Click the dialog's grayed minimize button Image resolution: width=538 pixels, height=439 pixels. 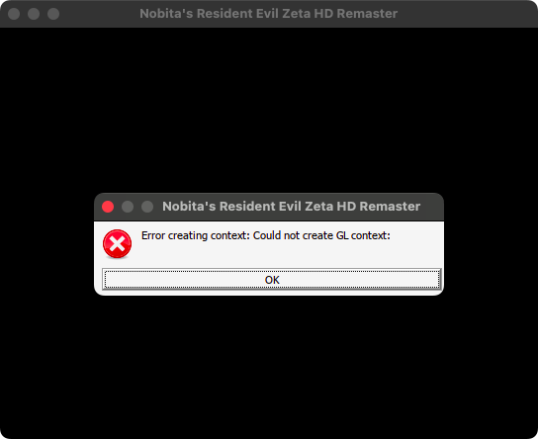128,207
